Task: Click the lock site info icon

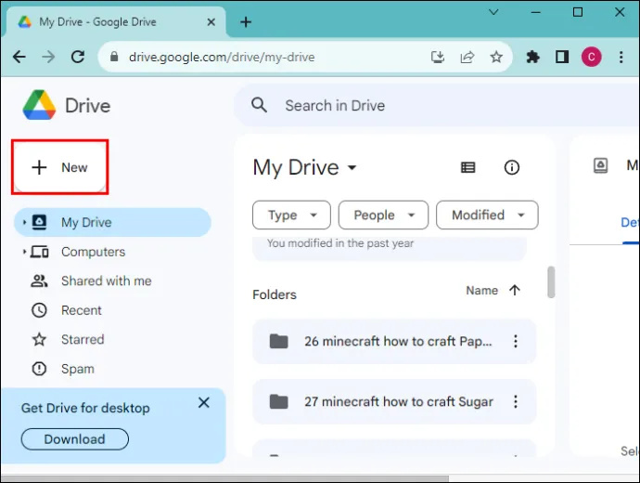Action: coord(114,57)
